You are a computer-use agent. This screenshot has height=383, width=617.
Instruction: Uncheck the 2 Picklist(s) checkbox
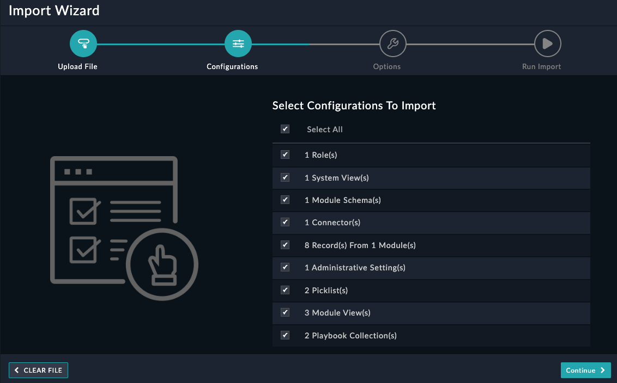point(285,290)
